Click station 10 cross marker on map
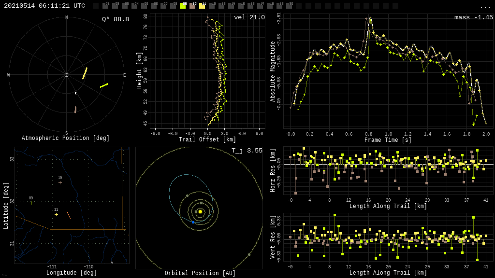The height and width of the screenshot is (278, 495). click(60, 182)
